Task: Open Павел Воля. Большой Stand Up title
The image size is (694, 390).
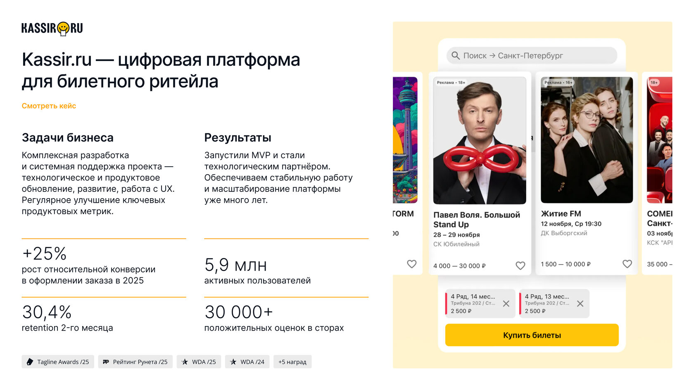Action: 476,220
